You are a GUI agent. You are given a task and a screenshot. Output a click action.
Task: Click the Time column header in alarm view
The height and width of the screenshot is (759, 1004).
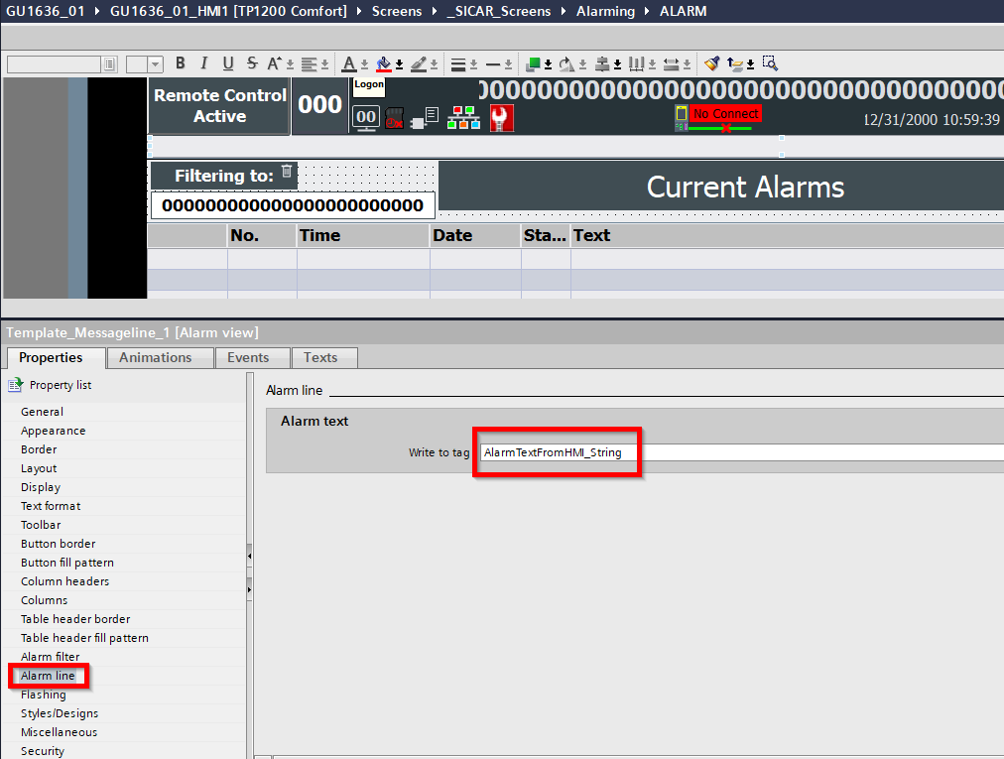(x=363, y=236)
